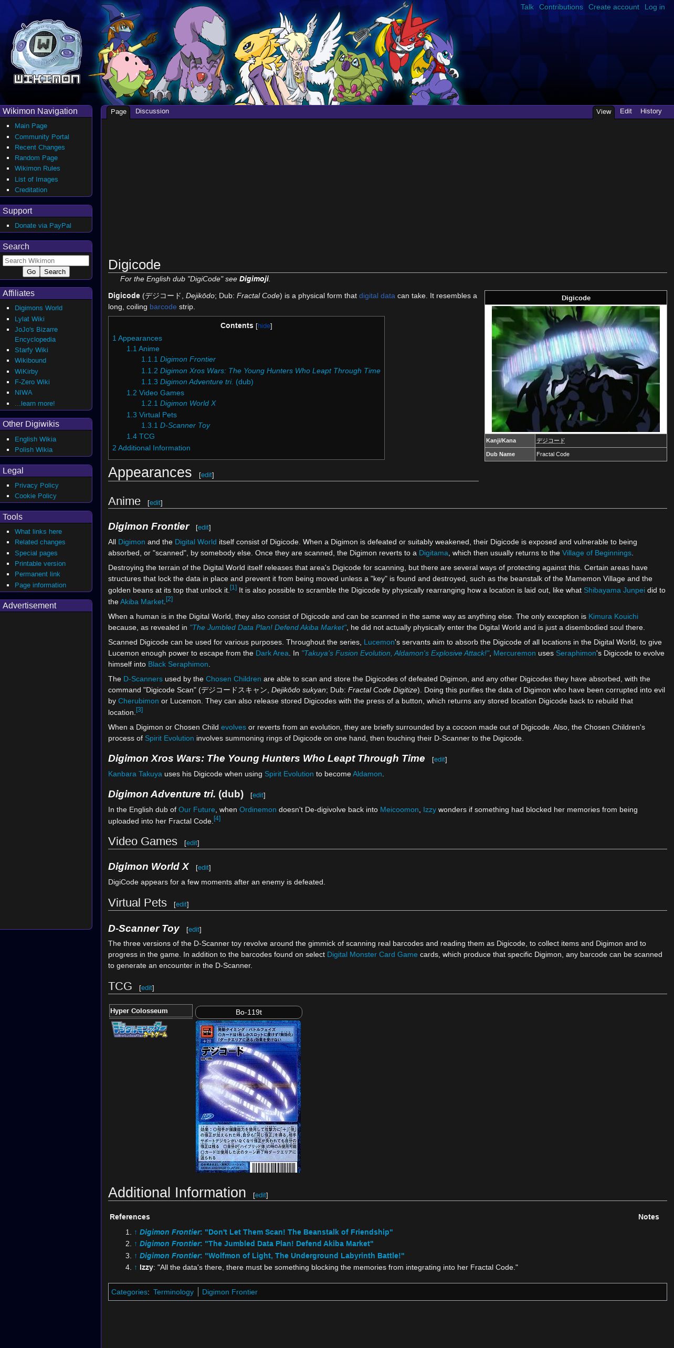Open Digital Monster Card Game link

pos(372,955)
